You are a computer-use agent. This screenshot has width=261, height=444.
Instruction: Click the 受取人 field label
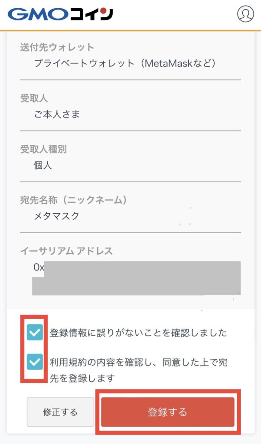coord(34,98)
